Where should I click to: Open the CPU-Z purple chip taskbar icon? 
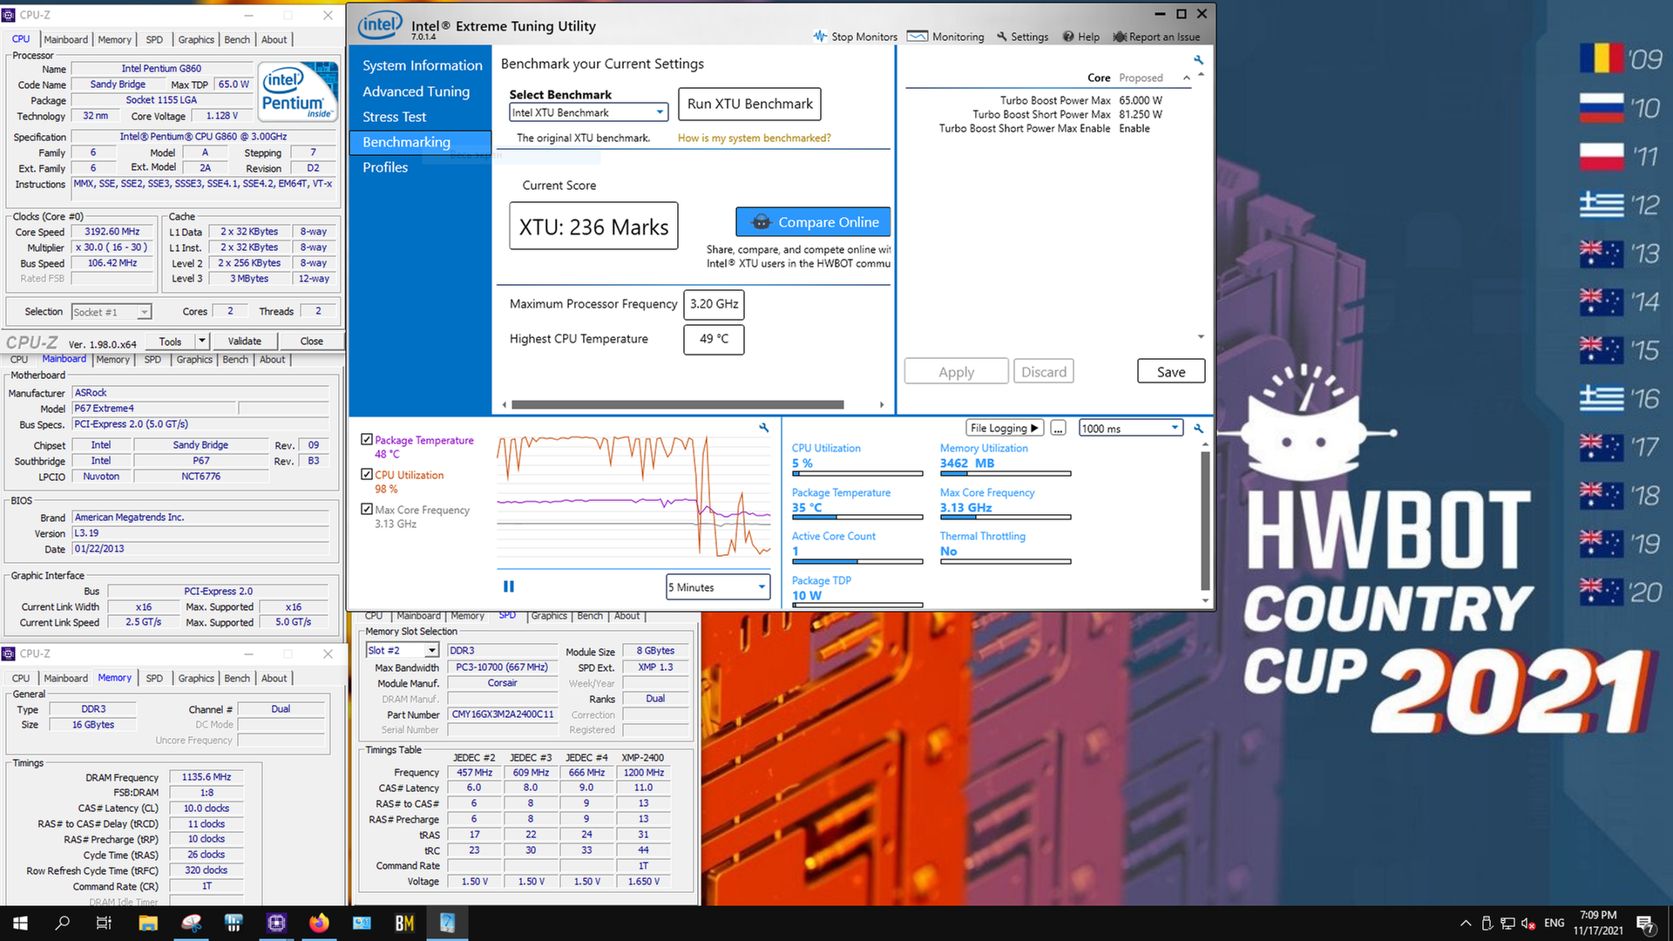pos(276,923)
